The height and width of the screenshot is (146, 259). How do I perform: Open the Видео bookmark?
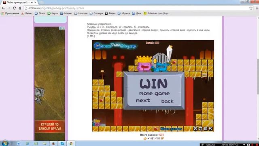pos(110,13)
